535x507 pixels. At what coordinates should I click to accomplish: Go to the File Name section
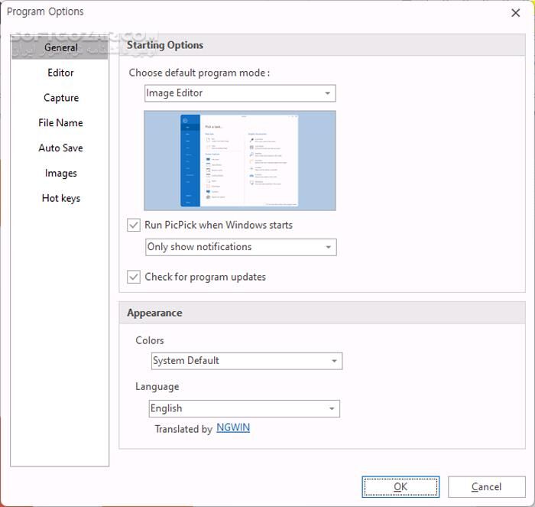[x=60, y=122]
